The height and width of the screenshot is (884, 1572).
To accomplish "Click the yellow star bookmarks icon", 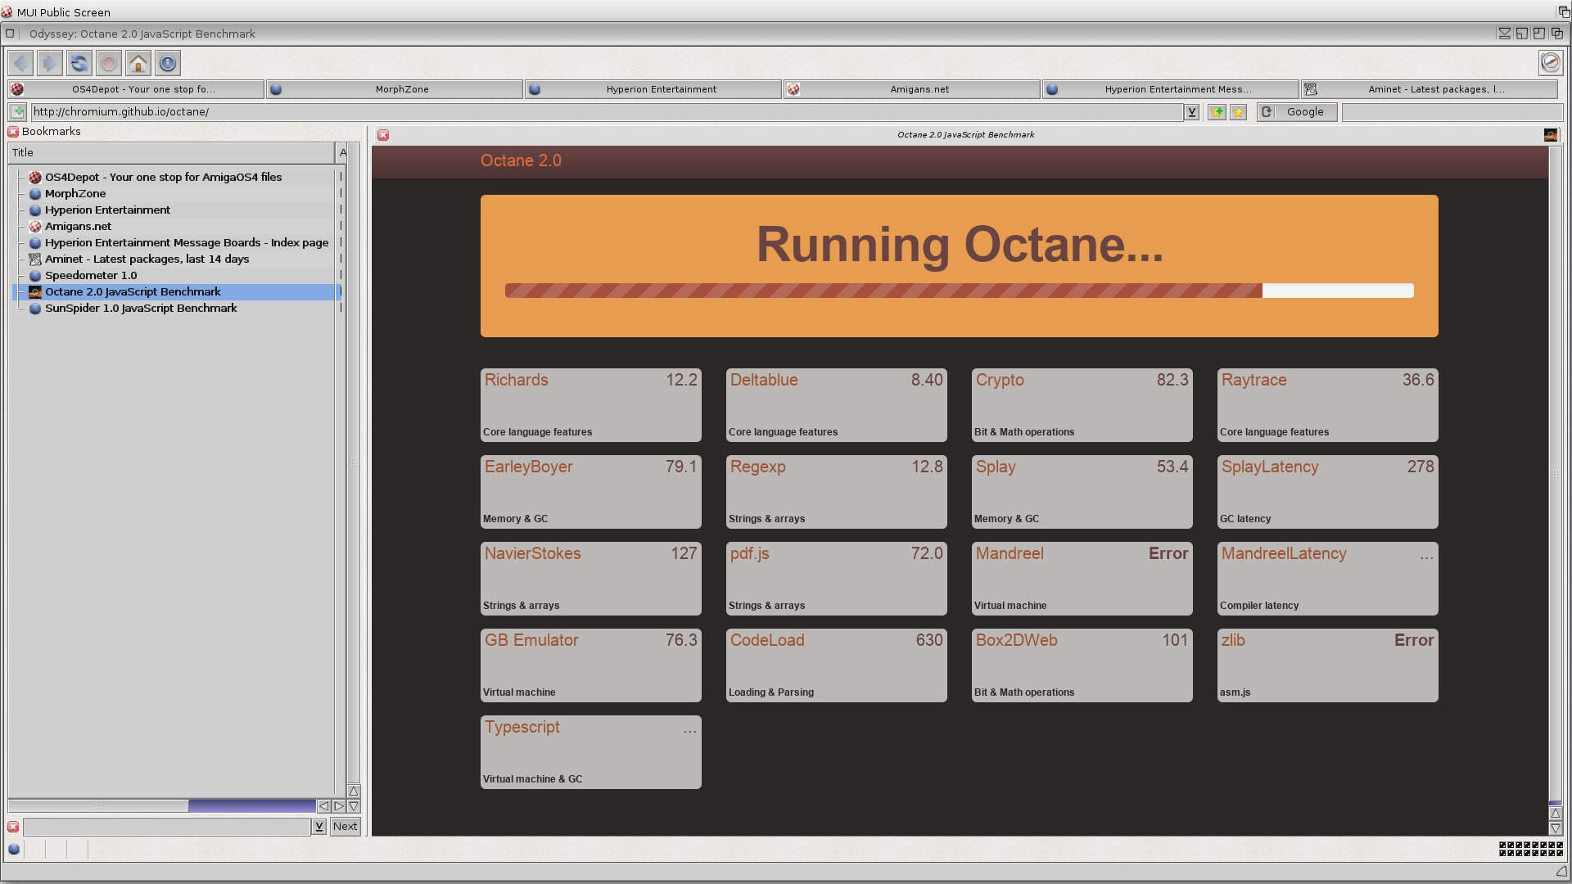I will click(1238, 112).
